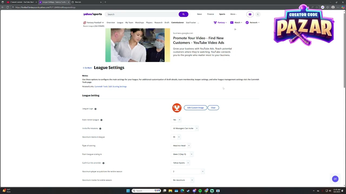Click info icon next to Invite Permissions

100,129
